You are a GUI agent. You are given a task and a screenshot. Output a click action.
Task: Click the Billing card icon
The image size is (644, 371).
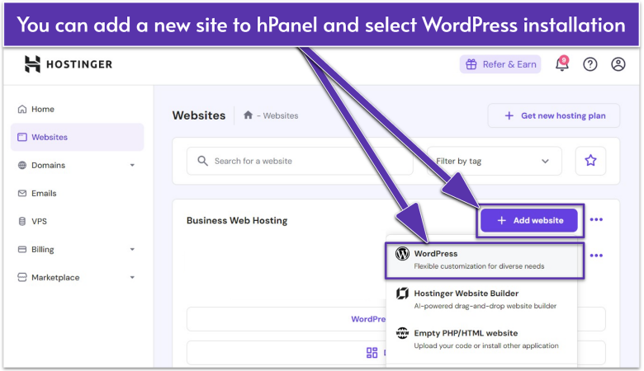click(22, 249)
